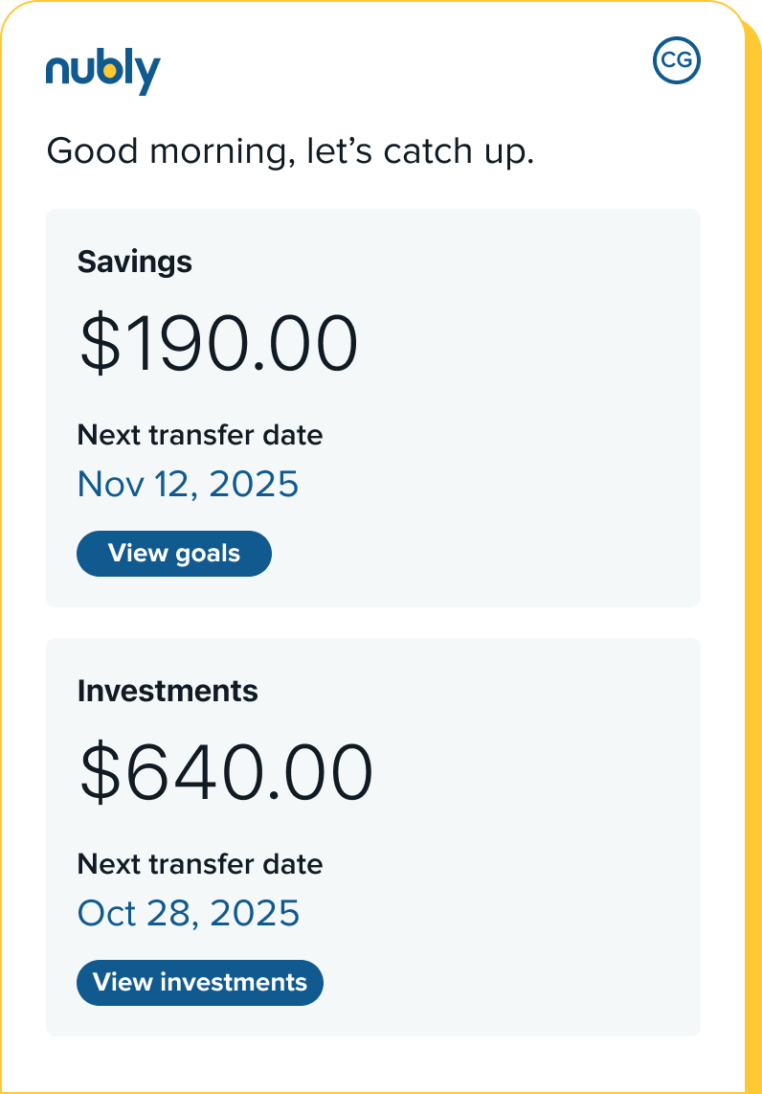The height and width of the screenshot is (1094, 762).
Task: Click the yellow dot in the nubly logo
Action: [x=110, y=70]
